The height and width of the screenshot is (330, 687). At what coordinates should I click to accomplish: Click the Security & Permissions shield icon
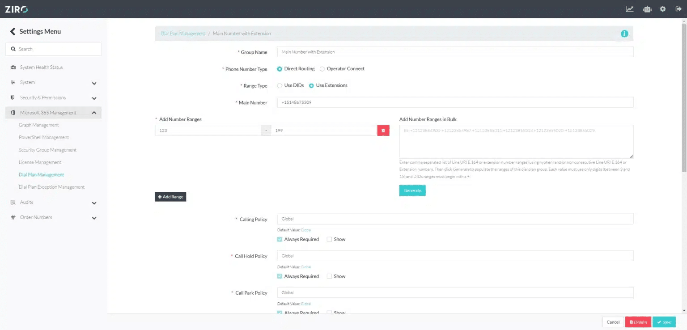12,97
